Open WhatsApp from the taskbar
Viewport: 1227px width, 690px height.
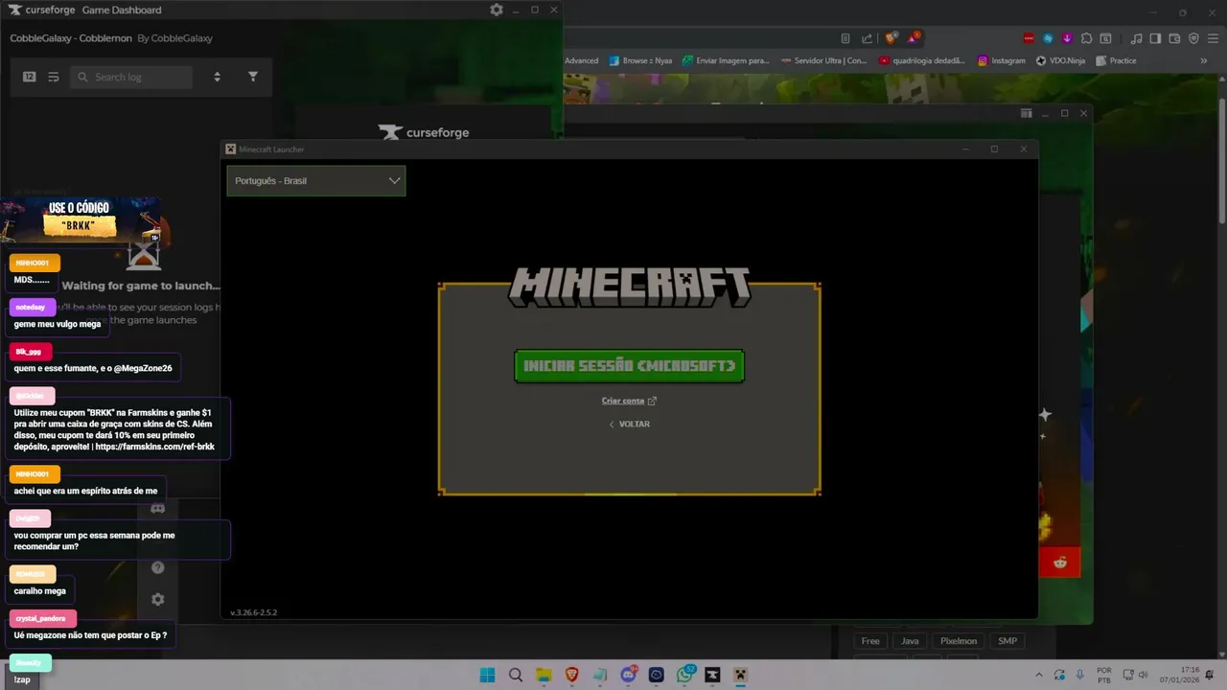tap(684, 675)
